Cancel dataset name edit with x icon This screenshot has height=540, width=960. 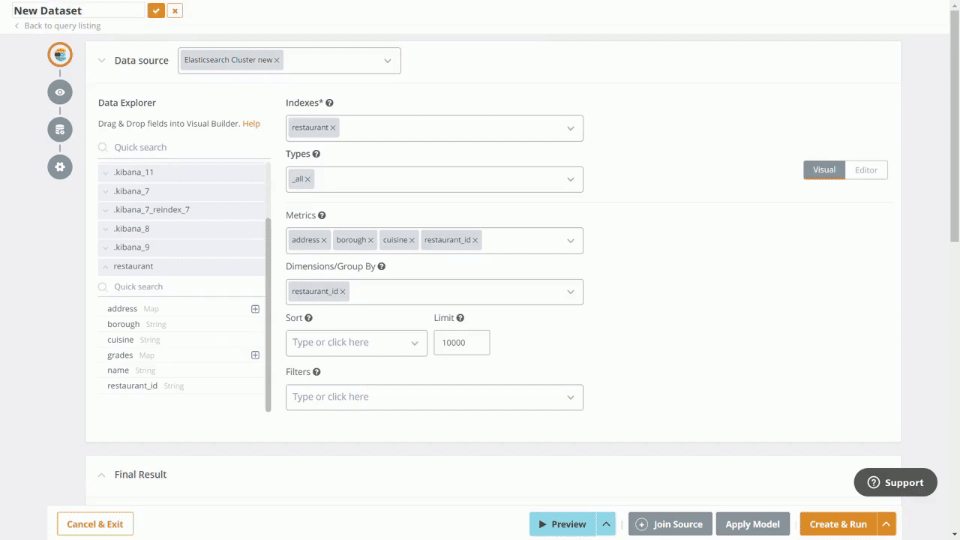[175, 10]
